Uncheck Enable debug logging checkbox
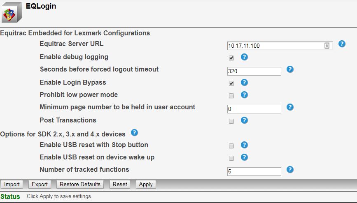 click(x=231, y=58)
